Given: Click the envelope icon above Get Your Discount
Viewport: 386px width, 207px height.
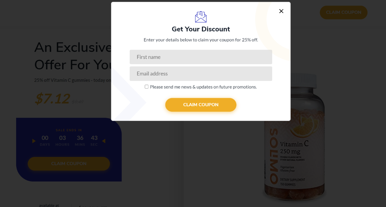Looking at the screenshot, I should tap(201, 17).
